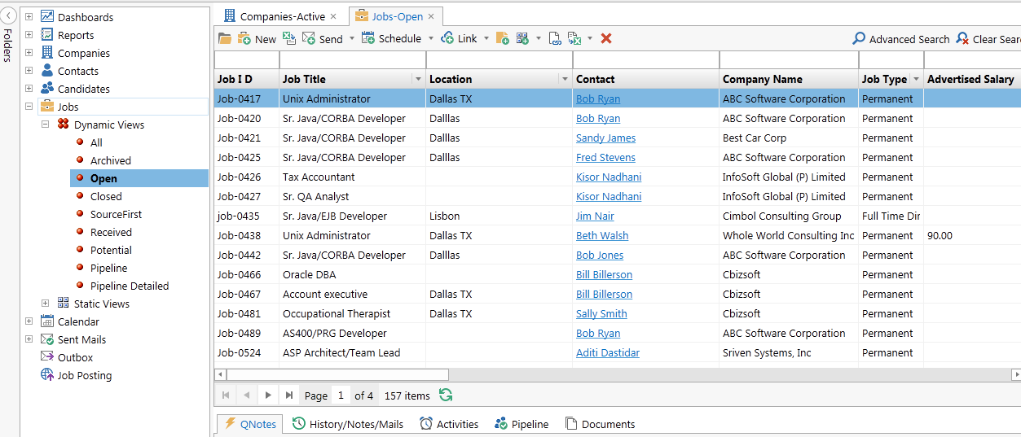Refresh the jobs list with green refresh icon
Viewport: 1021px width, 437px height.
tap(446, 395)
